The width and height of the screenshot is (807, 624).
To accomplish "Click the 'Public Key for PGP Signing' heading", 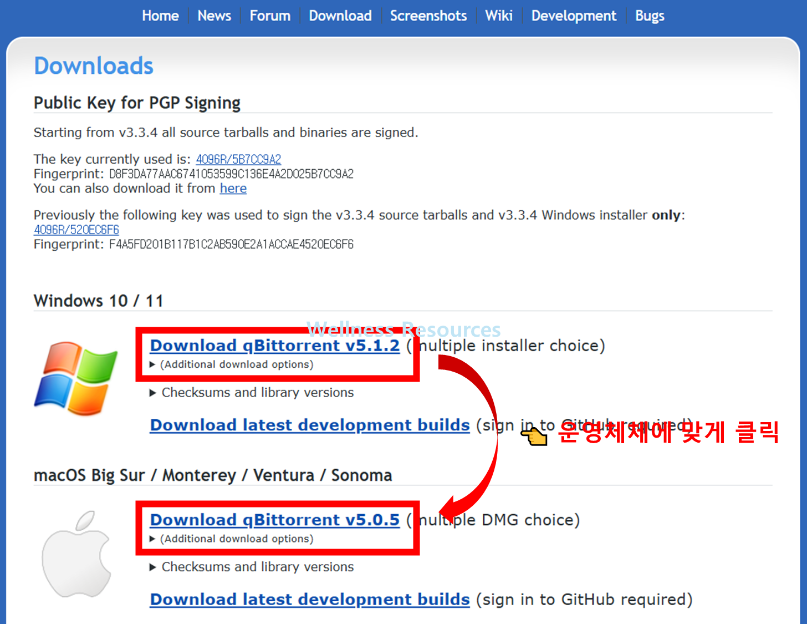I will tap(137, 103).
